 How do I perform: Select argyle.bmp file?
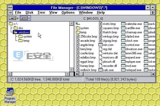pyautogui.click(x=85, y=45)
